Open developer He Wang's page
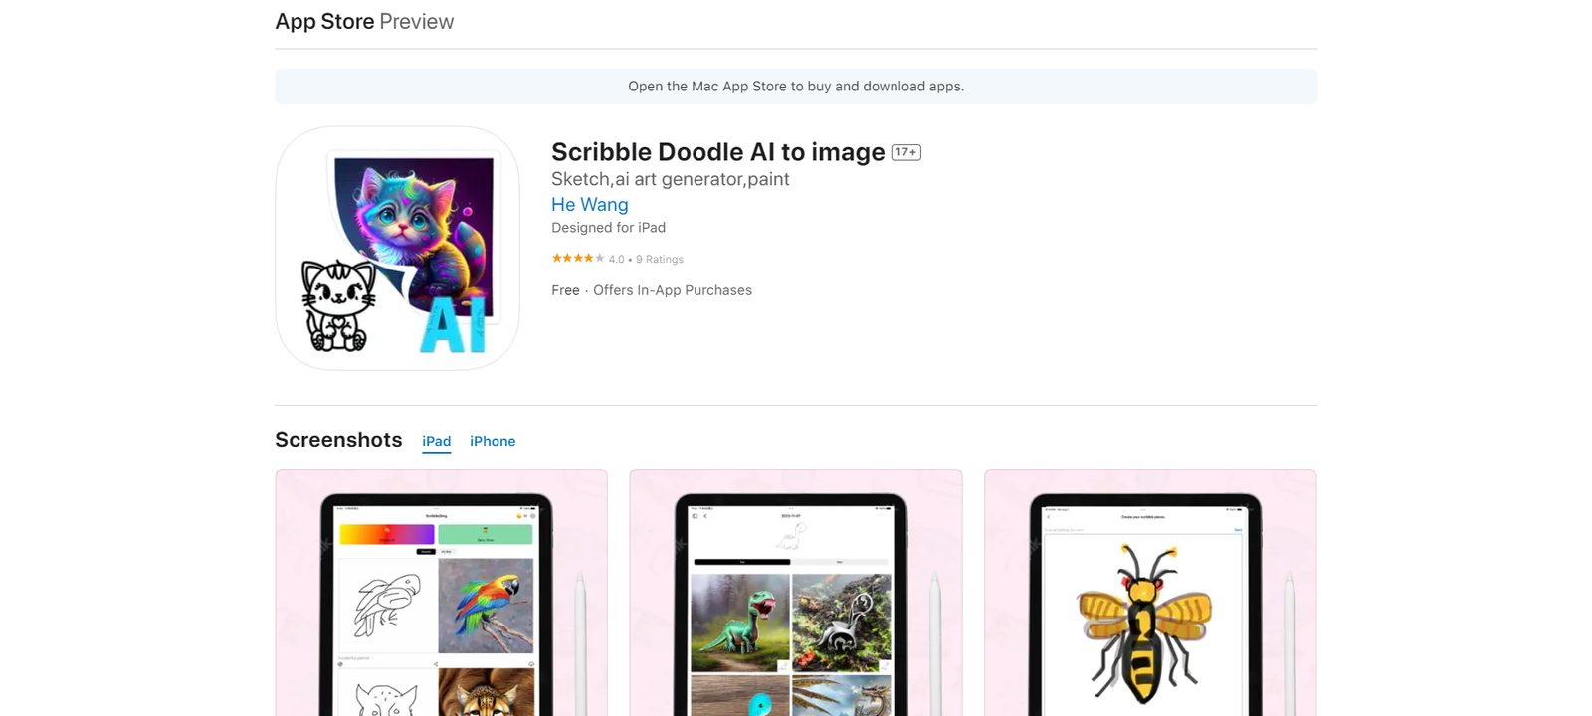Image resolution: width=1592 pixels, height=716 pixels. pyautogui.click(x=589, y=205)
